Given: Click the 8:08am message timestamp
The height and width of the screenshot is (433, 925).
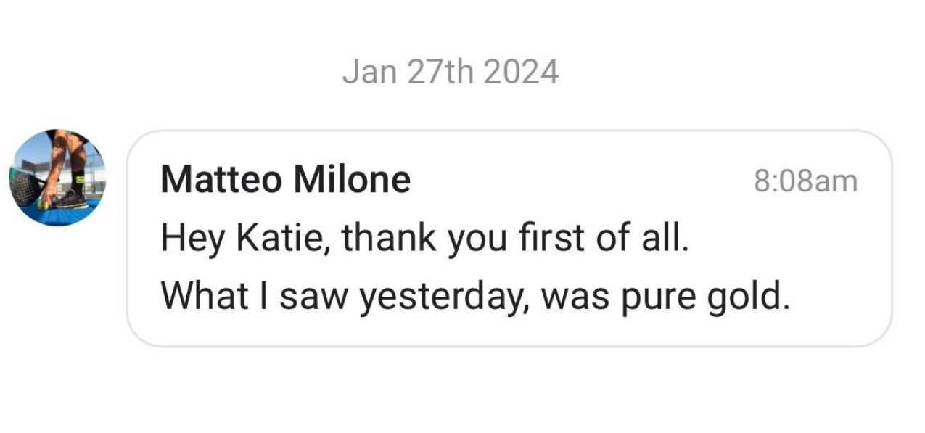Looking at the screenshot, I should (x=805, y=181).
